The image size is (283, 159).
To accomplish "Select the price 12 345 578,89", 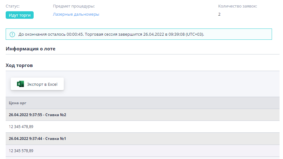I will (x=21, y=151).
